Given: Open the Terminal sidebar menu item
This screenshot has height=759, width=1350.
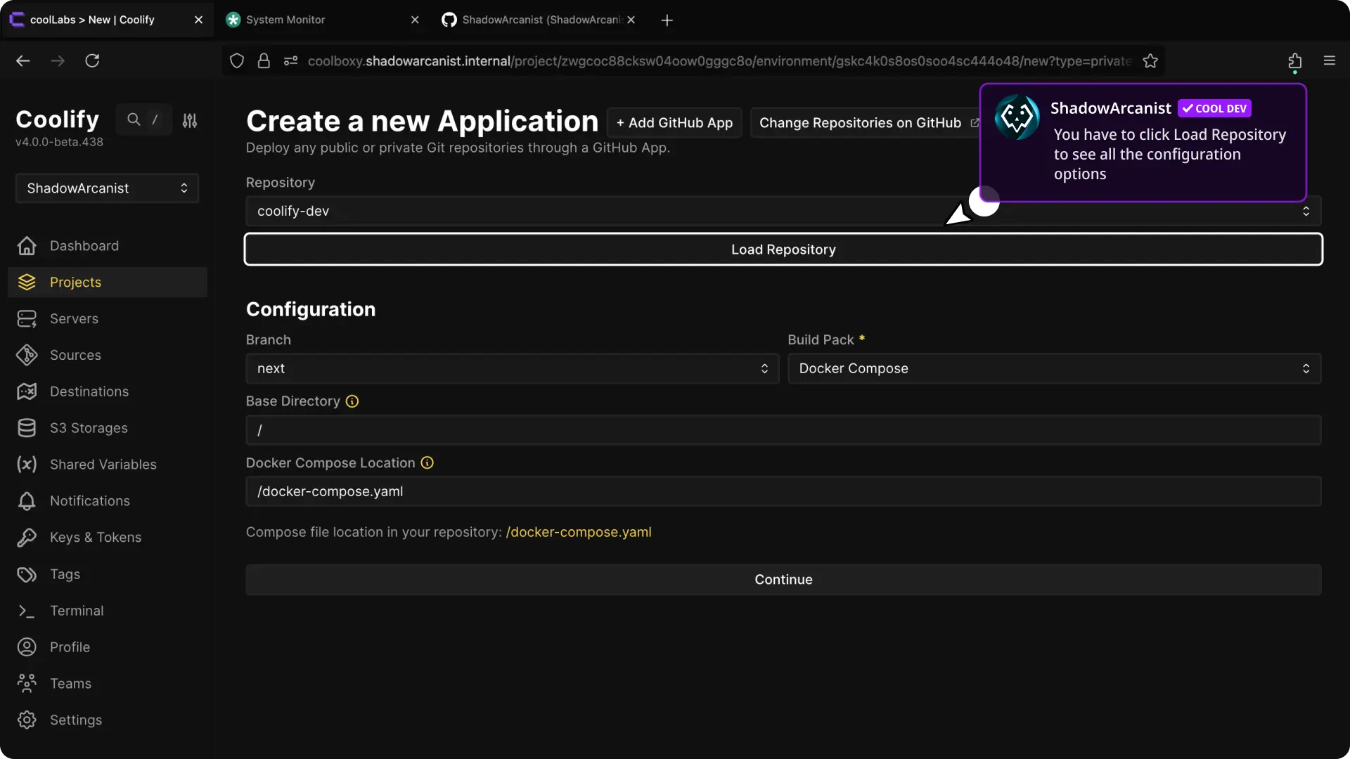Looking at the screenshot, I should (x=77, y=611).
